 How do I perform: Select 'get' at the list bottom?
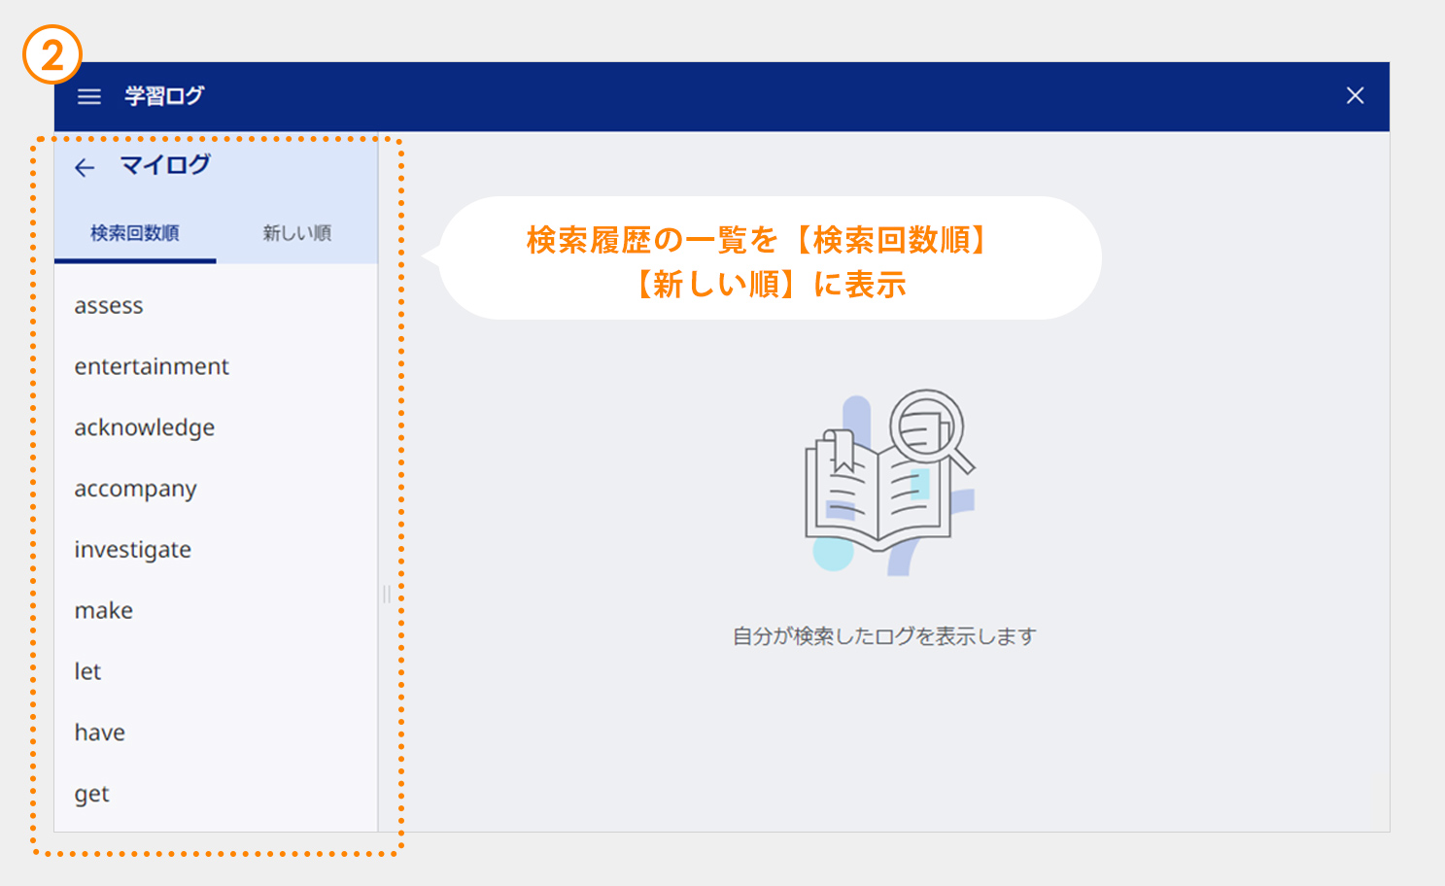click(x=92, y=795)
